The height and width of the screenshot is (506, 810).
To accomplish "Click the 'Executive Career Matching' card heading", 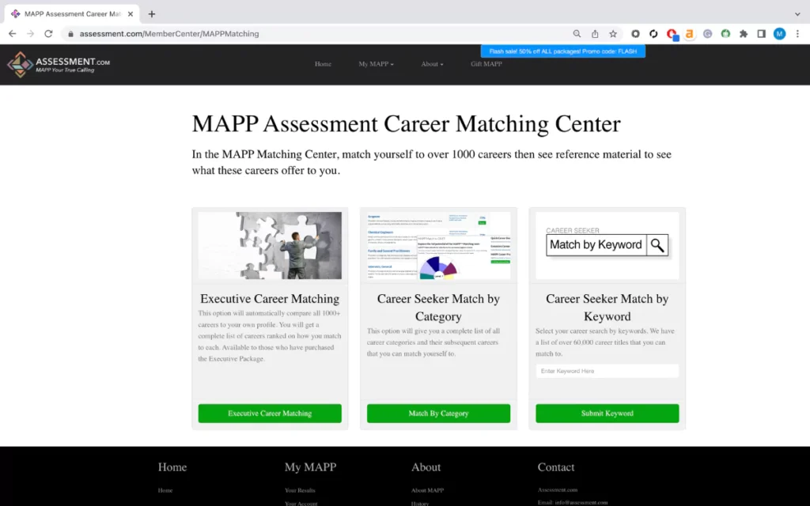I will (x=270, y=298).
